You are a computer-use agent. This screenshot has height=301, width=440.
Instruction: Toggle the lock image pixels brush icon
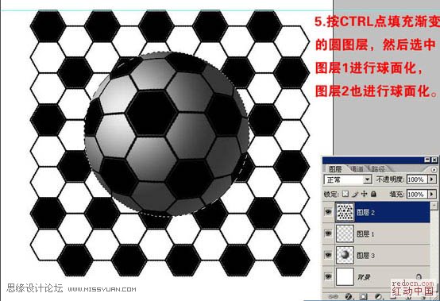[355, 194]
